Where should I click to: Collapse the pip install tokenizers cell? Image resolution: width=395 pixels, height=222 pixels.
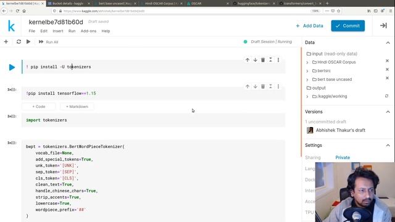[270, 60]
